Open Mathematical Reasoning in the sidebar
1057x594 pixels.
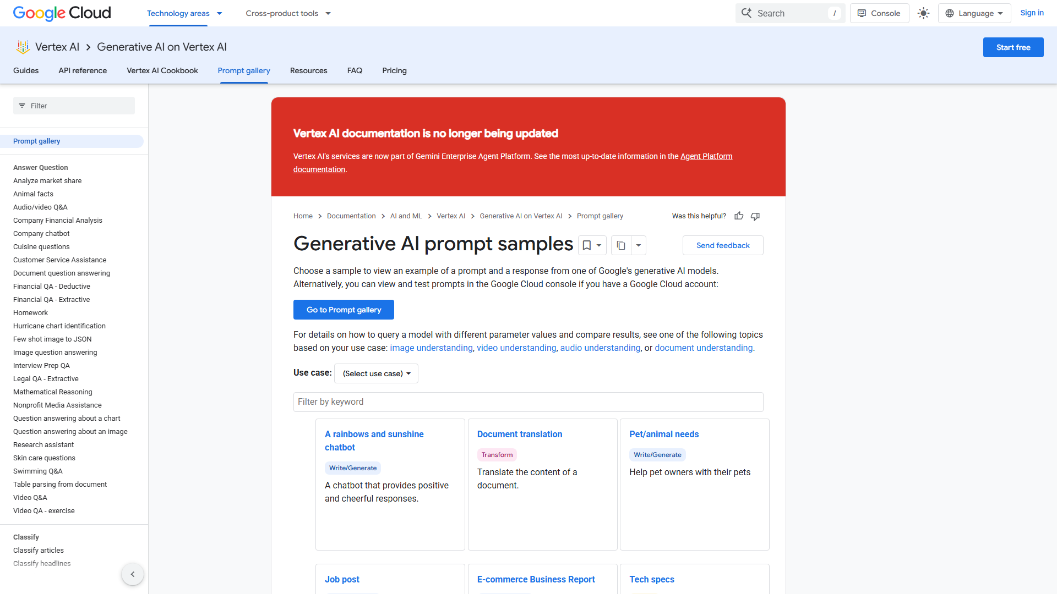click(53, 392)
